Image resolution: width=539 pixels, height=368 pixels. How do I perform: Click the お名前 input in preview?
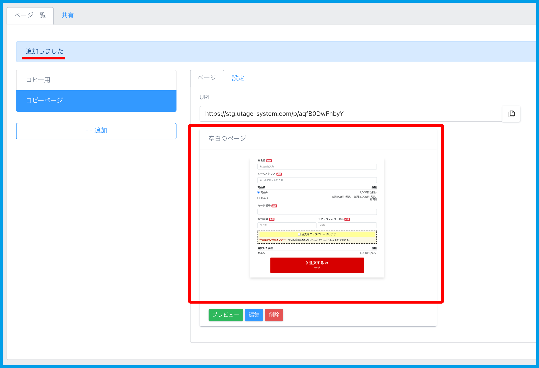[x=317, y=167]
